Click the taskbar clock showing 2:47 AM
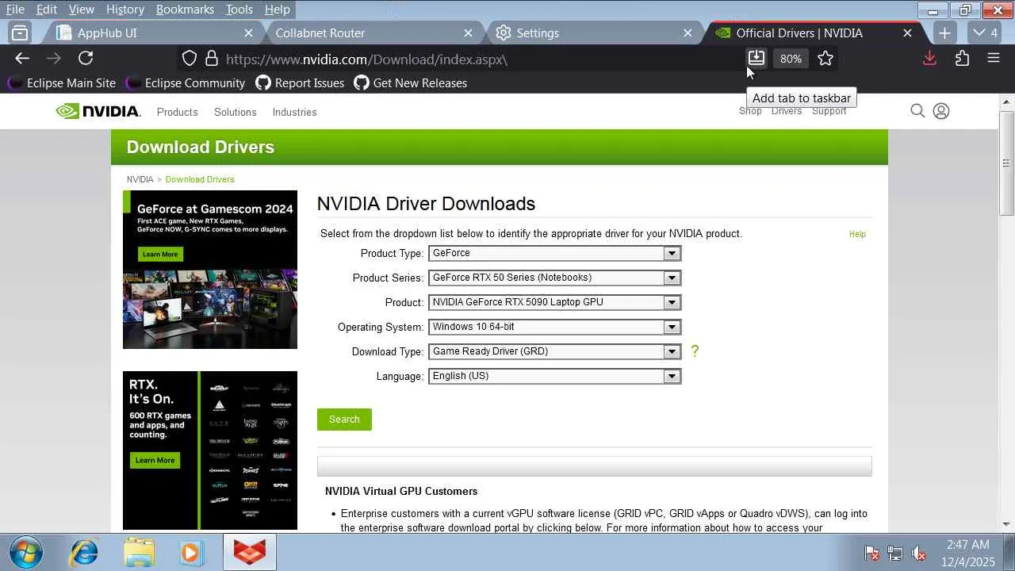This screenshot has width=1015, height=571. pyautogui.click(x=969, y=553)
